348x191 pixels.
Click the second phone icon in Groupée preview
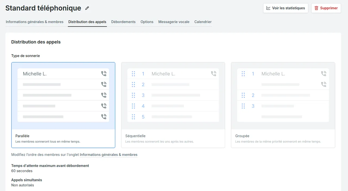click(x=323, y=85)
